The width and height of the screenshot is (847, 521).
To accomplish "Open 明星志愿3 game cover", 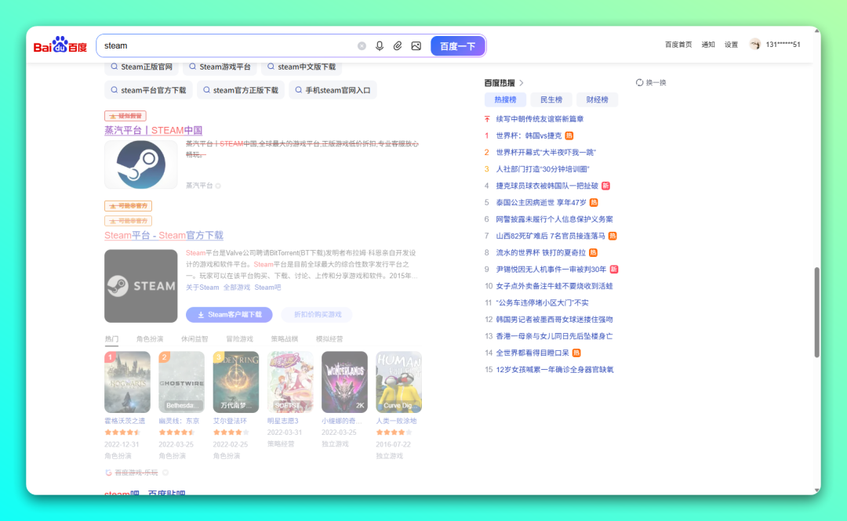I will tap(290, 382).
